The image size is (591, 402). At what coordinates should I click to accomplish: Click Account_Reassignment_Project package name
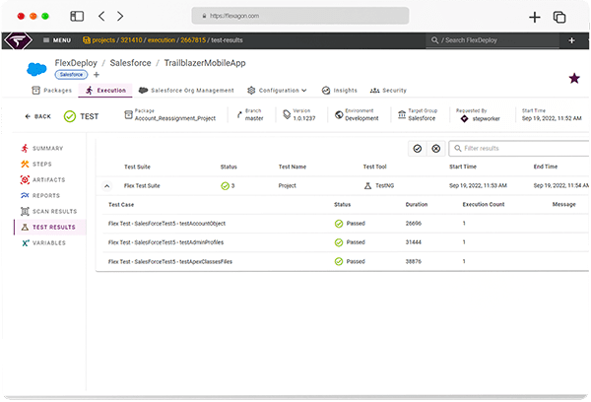(x=175, y=118)
